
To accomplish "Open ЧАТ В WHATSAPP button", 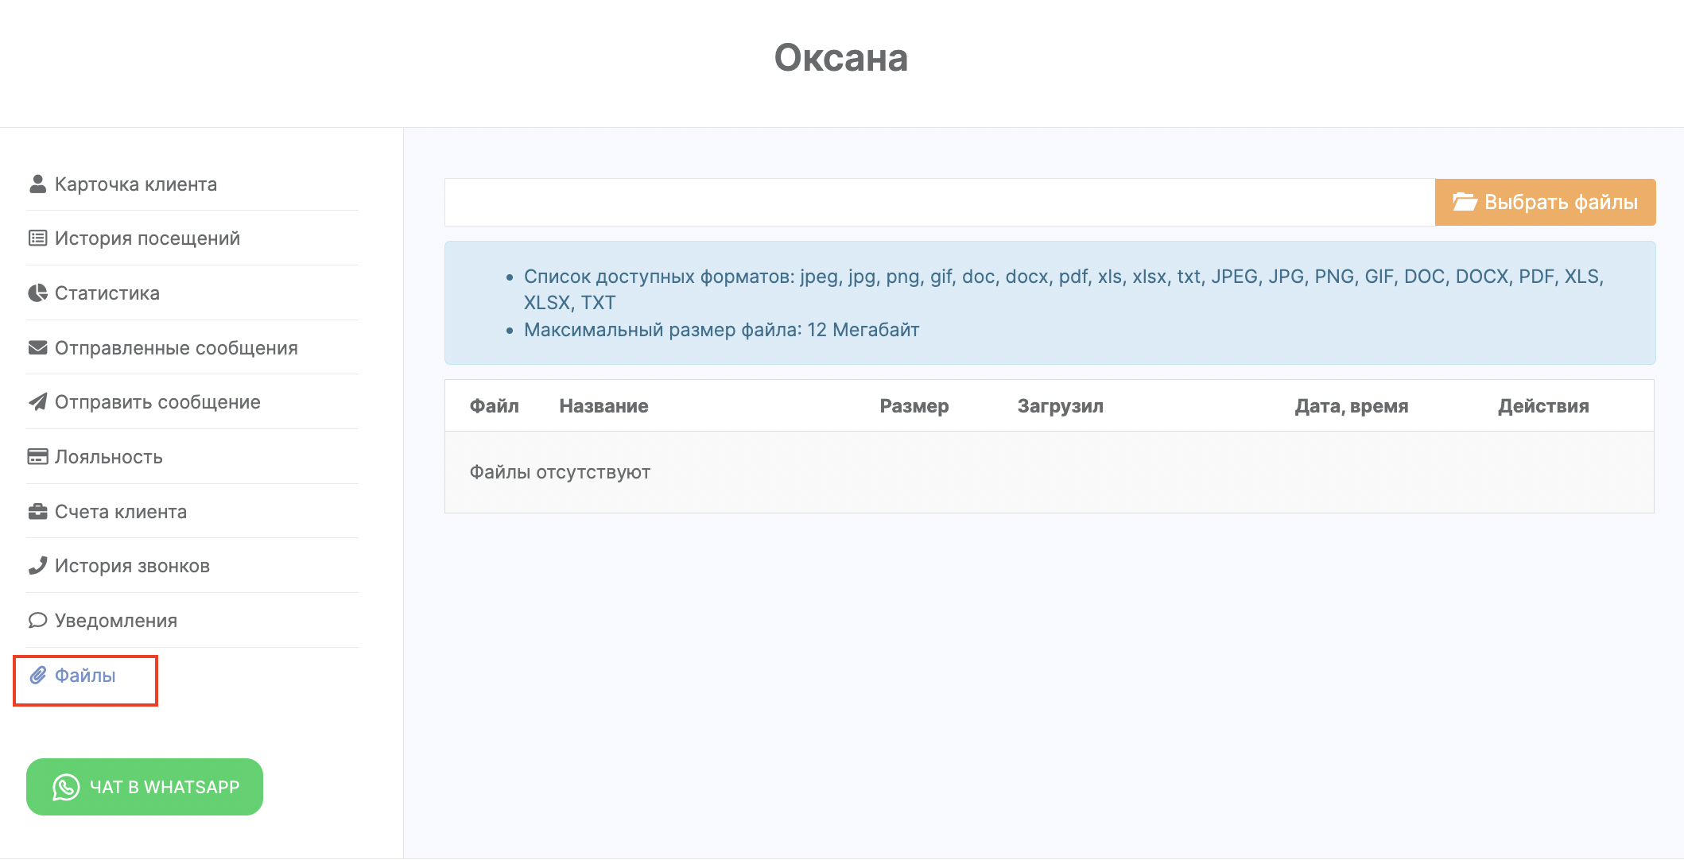I will (x=145, y=786).
